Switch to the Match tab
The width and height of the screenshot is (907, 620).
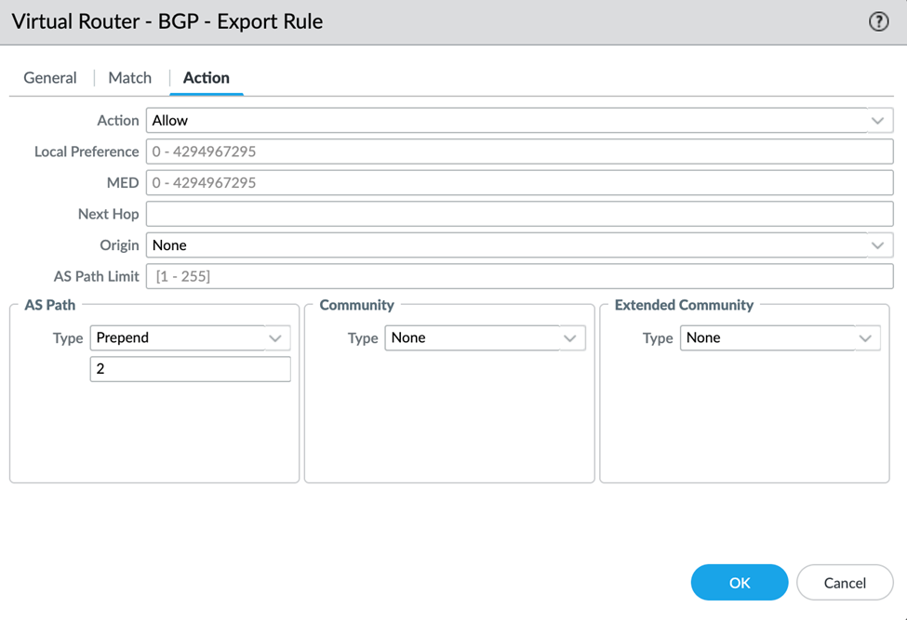129,77
